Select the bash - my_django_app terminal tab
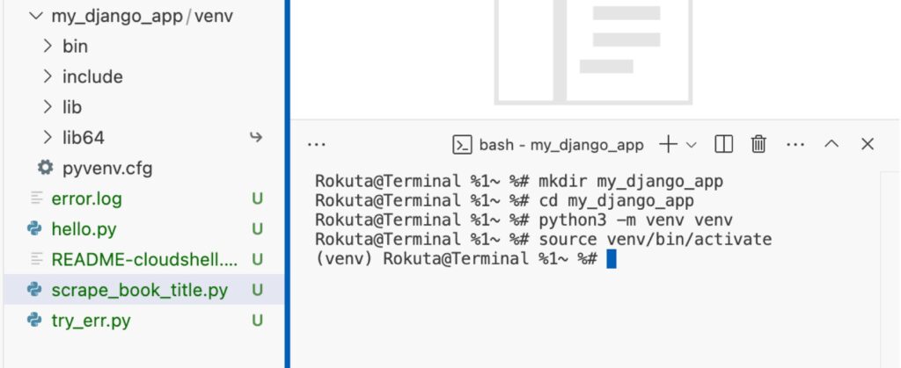This screenshot has height=368, width=901. pos(547,144)
